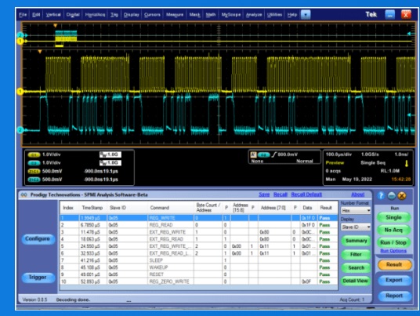Open the Analyze menu

[x=254, y=15]
